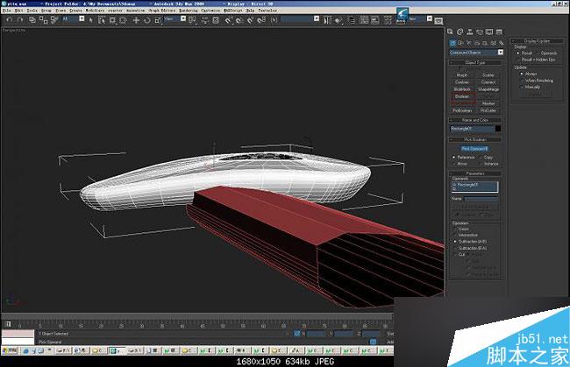Click the black object color swatch
The height and width of the screenshot is (367, 570).
pos(498,129)
